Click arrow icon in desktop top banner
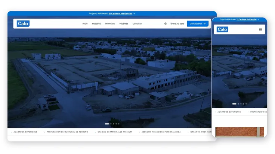This screenshot has width=275, height=154. pyautogui.click(x=134, y=13)
